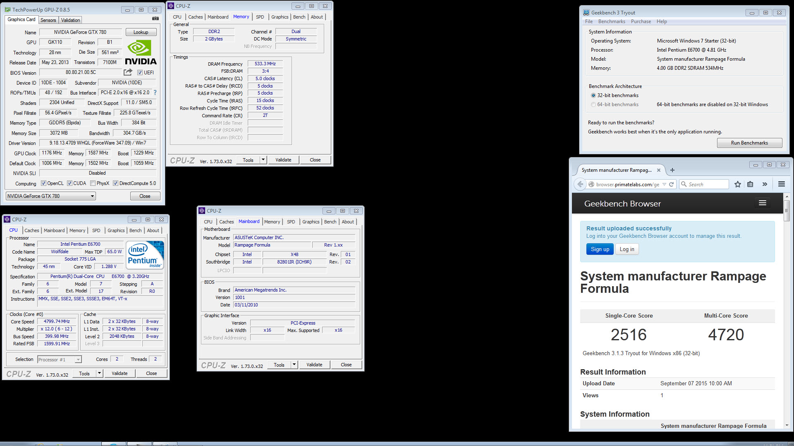794x446 pixels.
Task: Toggle the DirectCompute 5.0 checkbox
Action: (116, 183)
